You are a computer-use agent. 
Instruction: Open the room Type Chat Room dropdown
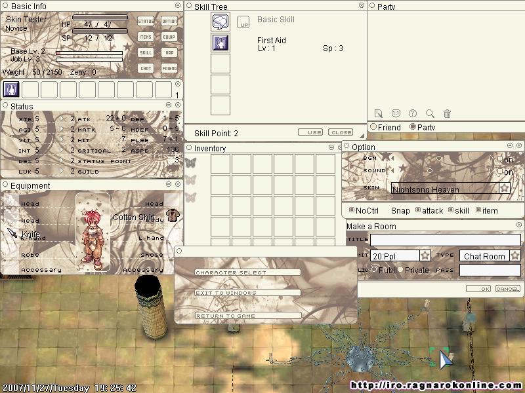coord(515,255)
